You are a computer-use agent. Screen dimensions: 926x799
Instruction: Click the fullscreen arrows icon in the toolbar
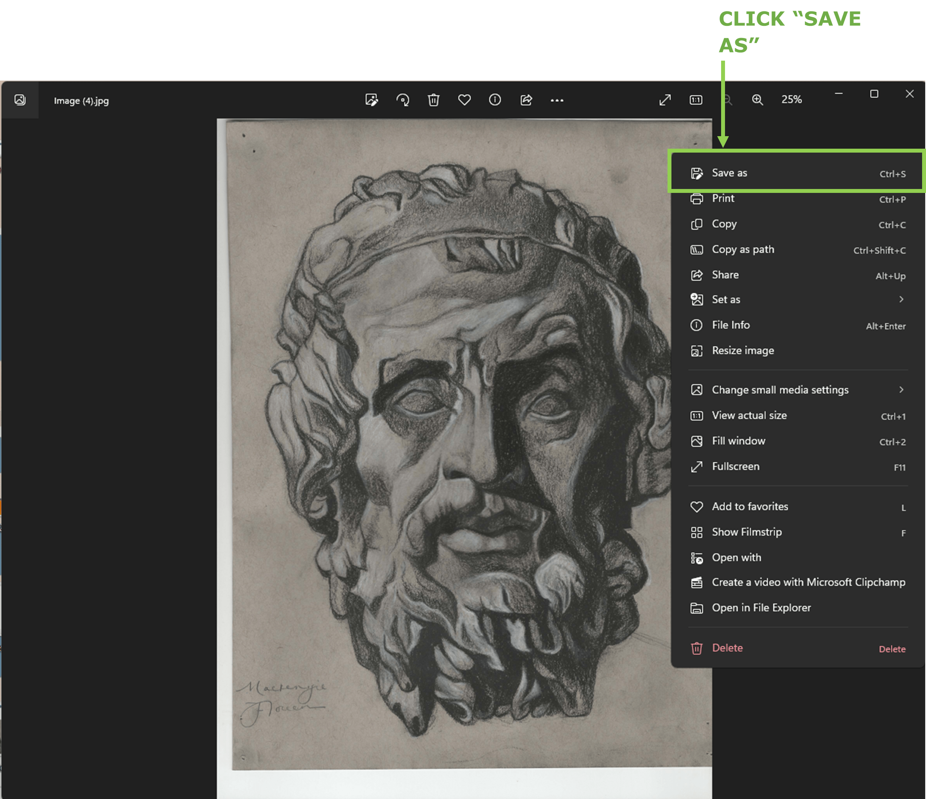click(x=665, y=100)
